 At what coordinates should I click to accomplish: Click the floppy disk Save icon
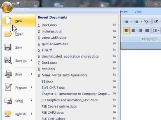(x=8, y=47)
